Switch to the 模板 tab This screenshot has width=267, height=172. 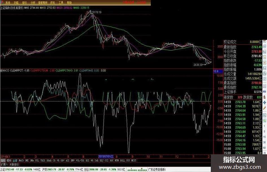(9, 160)
